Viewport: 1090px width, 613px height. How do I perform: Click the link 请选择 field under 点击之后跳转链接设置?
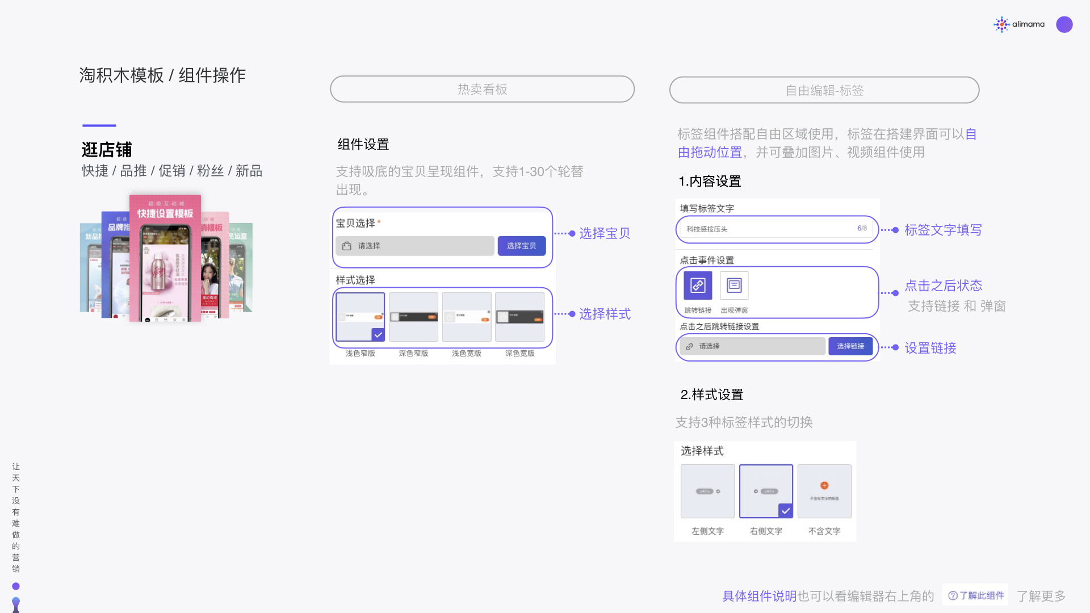[752, 346]
